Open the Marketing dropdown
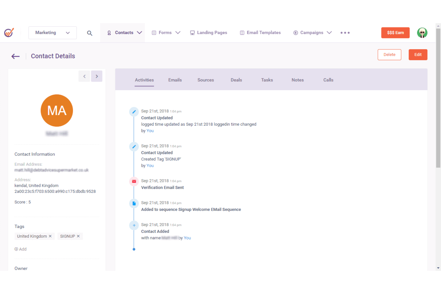 (52, 33)
